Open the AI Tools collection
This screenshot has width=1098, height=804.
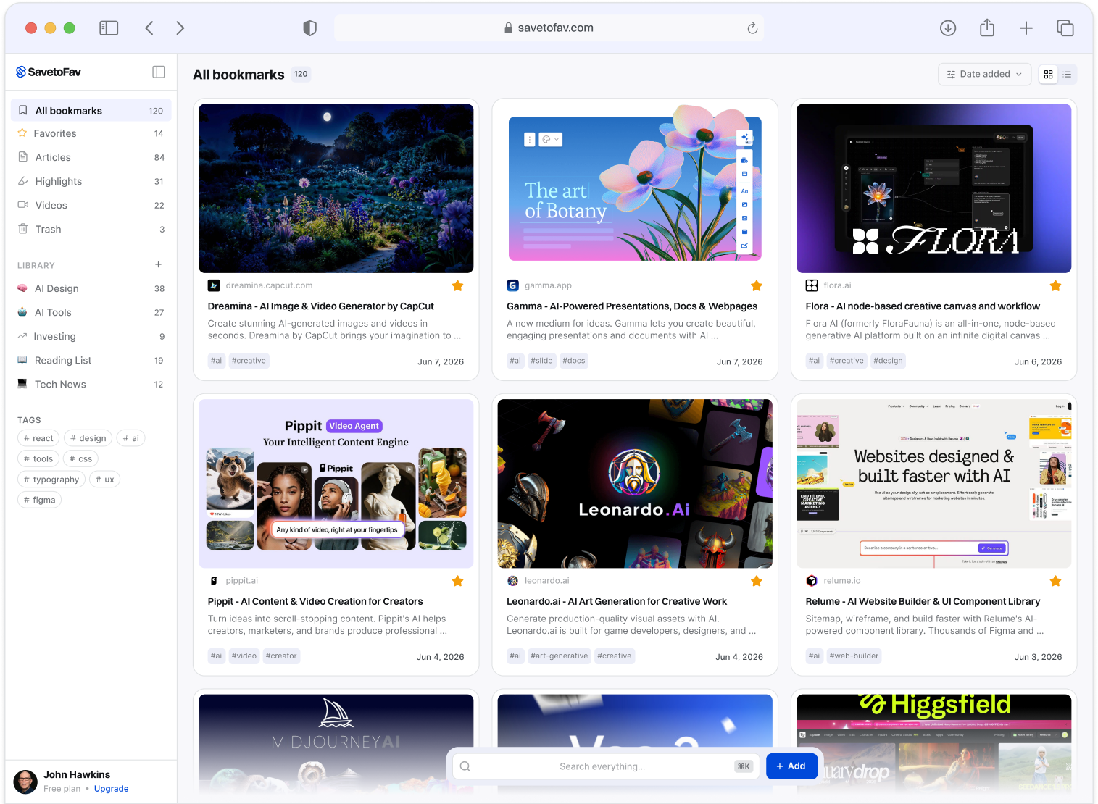(91, 312)
